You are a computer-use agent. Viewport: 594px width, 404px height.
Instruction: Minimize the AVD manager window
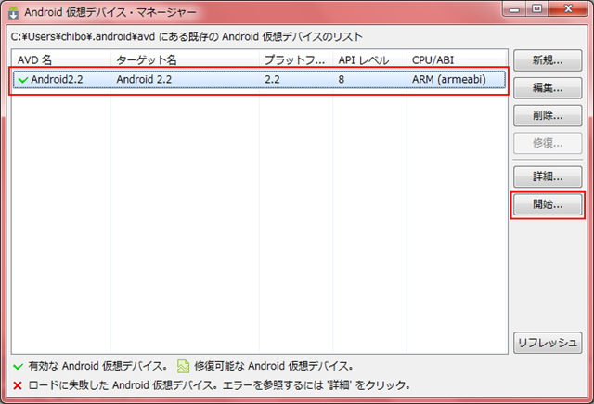click(514, 8)
